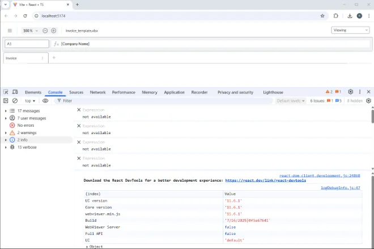Bookmark page with the star icon
Screen dimensions: 374x249
[322, 16]
